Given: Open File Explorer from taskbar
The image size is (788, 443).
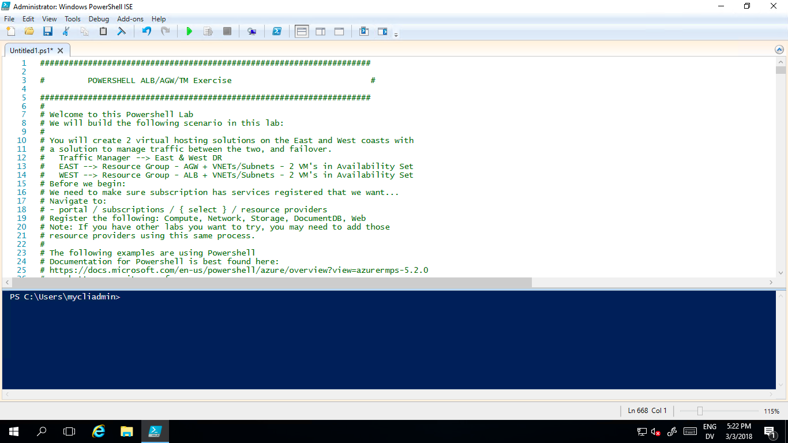Looking at the screenshot, I should (x=127, y=431).
